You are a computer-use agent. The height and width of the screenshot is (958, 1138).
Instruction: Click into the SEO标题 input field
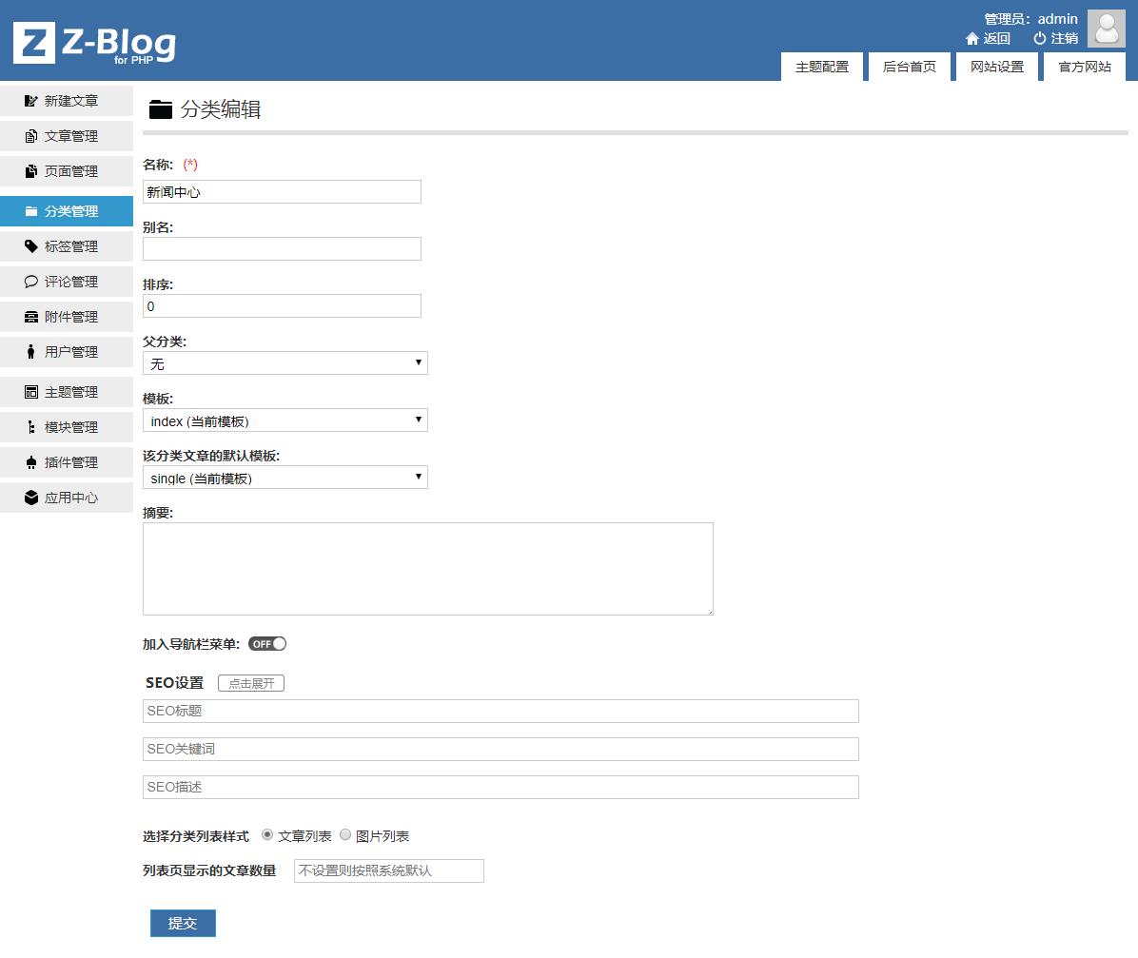tap(500, 711)
